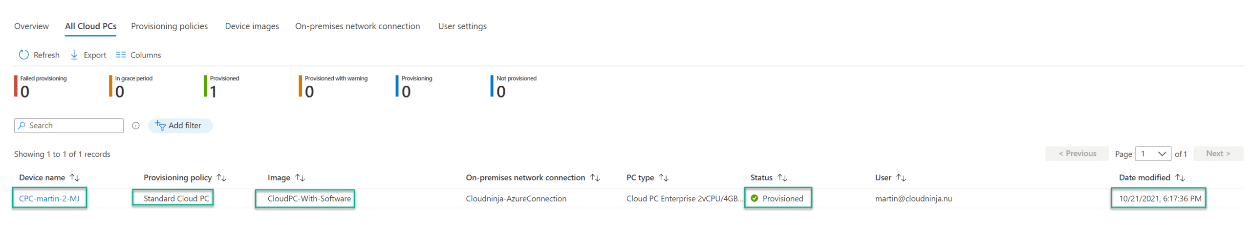Sort by Status column arrows icon

(782, 178)
